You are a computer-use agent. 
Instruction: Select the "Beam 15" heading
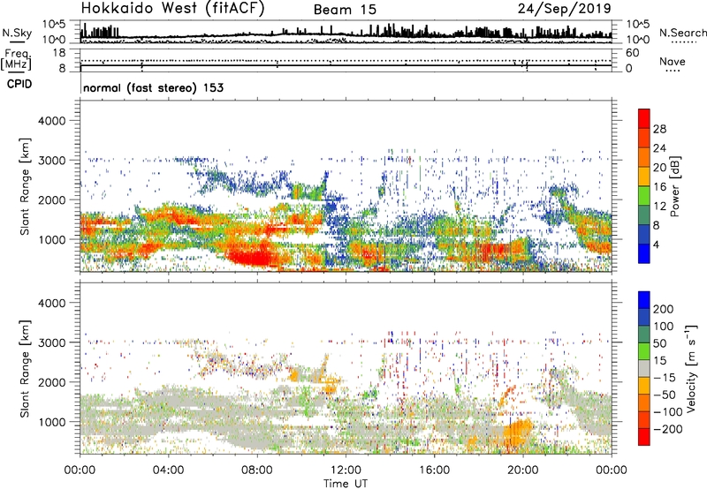345,10
